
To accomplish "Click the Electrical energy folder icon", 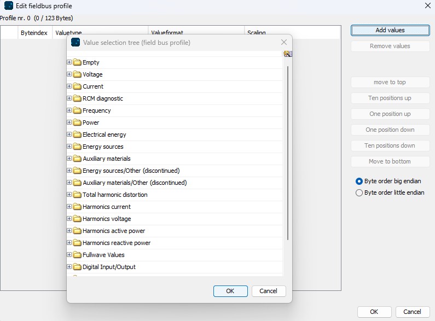I will 77,135.
